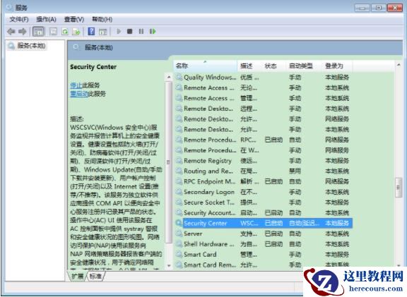Viewport: 407px width, 297px height.
Task: Click the gear icon beside Server
Action: click(179, 234)
